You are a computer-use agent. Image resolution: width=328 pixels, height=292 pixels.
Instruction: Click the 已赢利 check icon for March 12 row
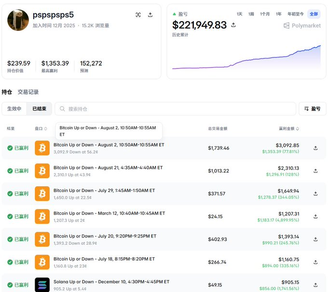pos(10,216)
